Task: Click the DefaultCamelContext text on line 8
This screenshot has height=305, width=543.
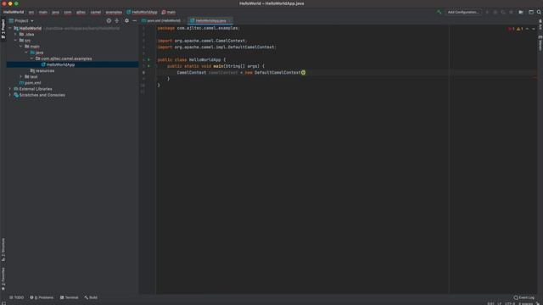Action: [x=277, y=73]
